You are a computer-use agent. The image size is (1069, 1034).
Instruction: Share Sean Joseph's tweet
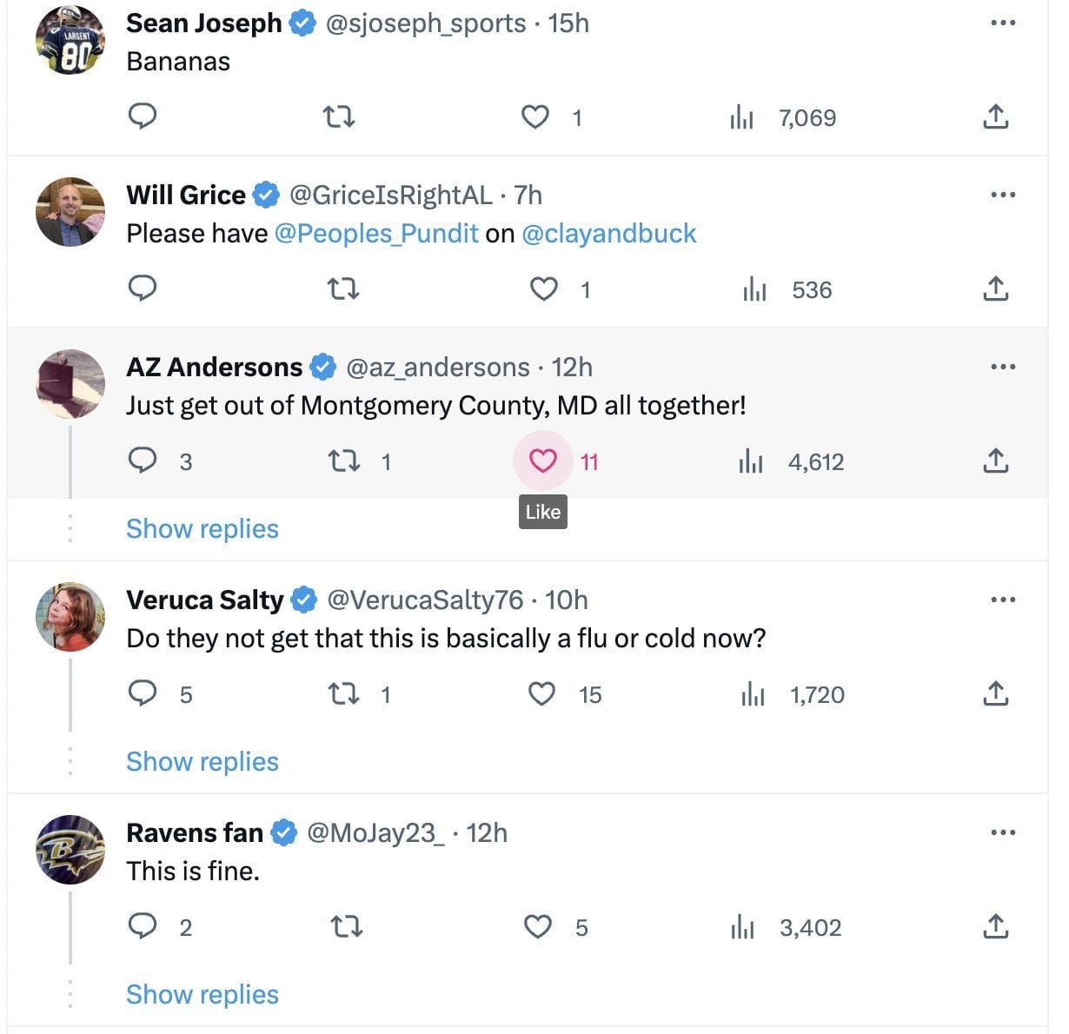coord(995,116)
